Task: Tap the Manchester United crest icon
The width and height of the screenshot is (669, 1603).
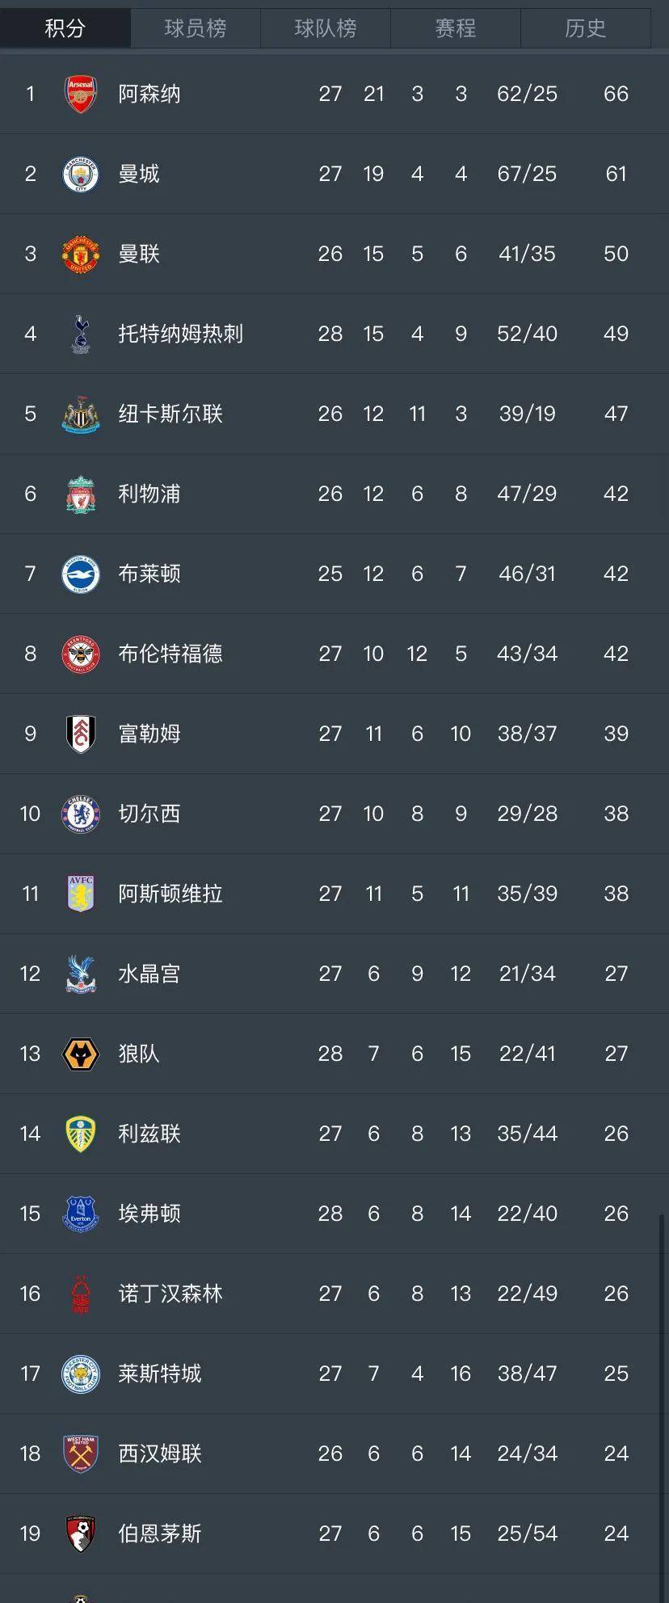Action: pyautogui.click(x=81, y=254)
